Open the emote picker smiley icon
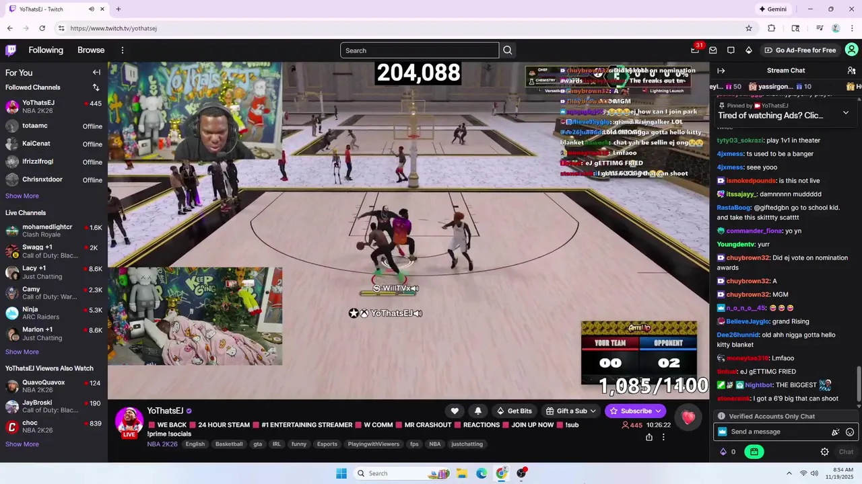The width and height of the screenshot is (862, 484). 850,432
